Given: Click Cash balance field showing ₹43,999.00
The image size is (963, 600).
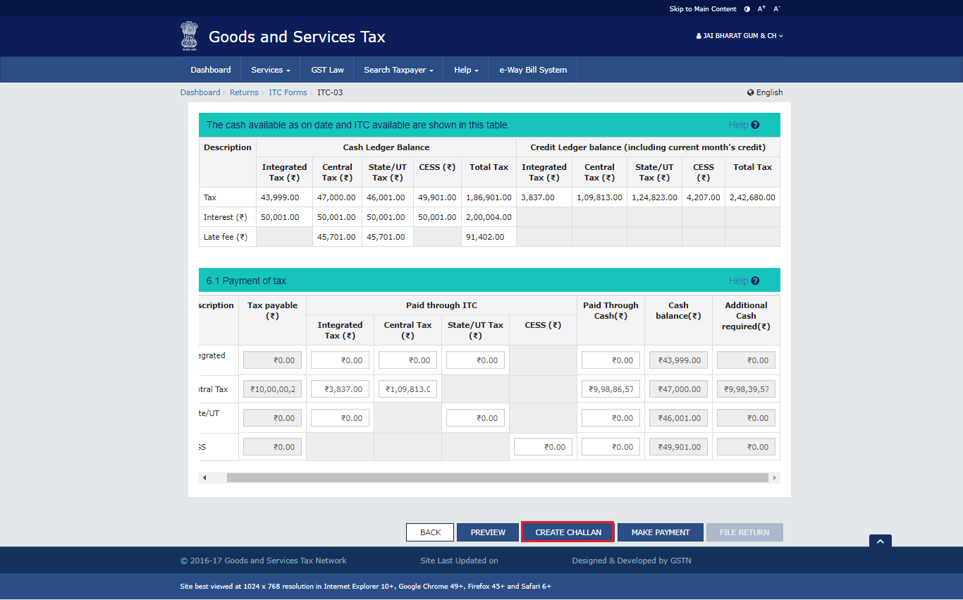Looking at the screenshot, I should click(678, 360).
